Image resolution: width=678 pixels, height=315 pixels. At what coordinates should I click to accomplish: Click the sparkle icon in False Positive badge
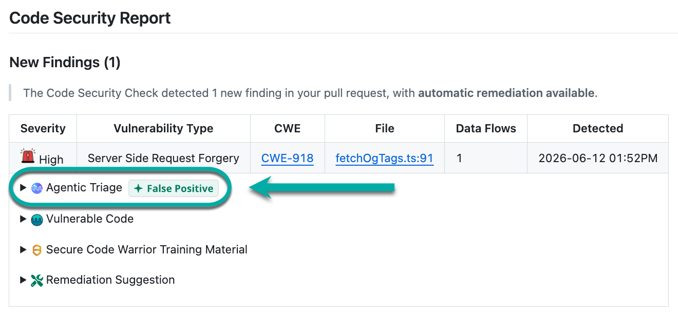(x=138, y=189)
